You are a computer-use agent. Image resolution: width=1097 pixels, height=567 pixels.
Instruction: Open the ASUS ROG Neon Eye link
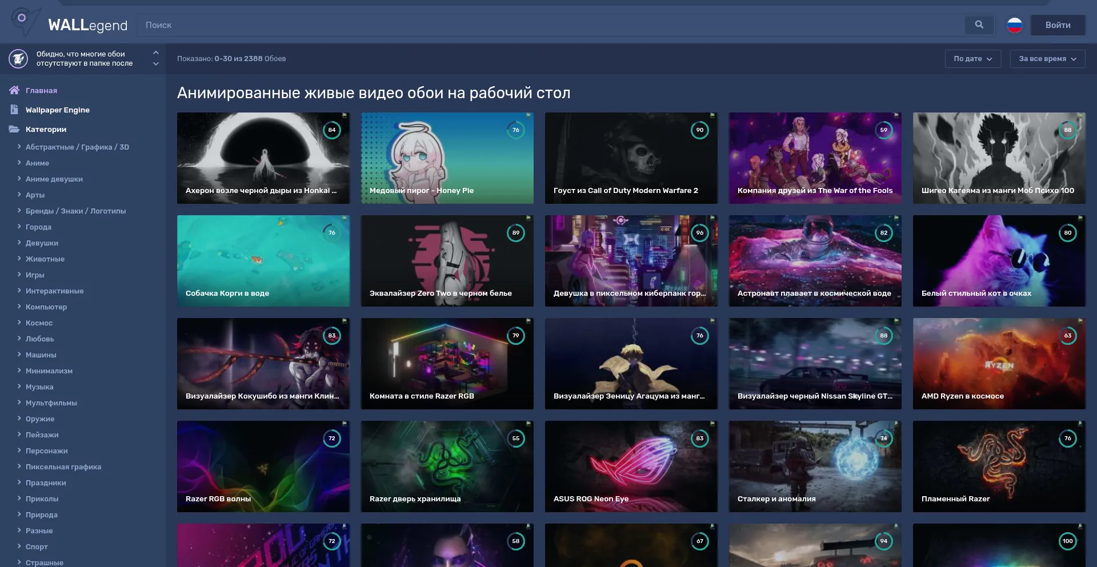[591, 498]
